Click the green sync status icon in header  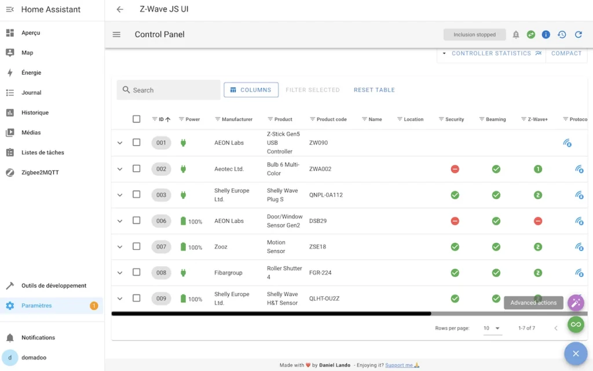(531, 35)
